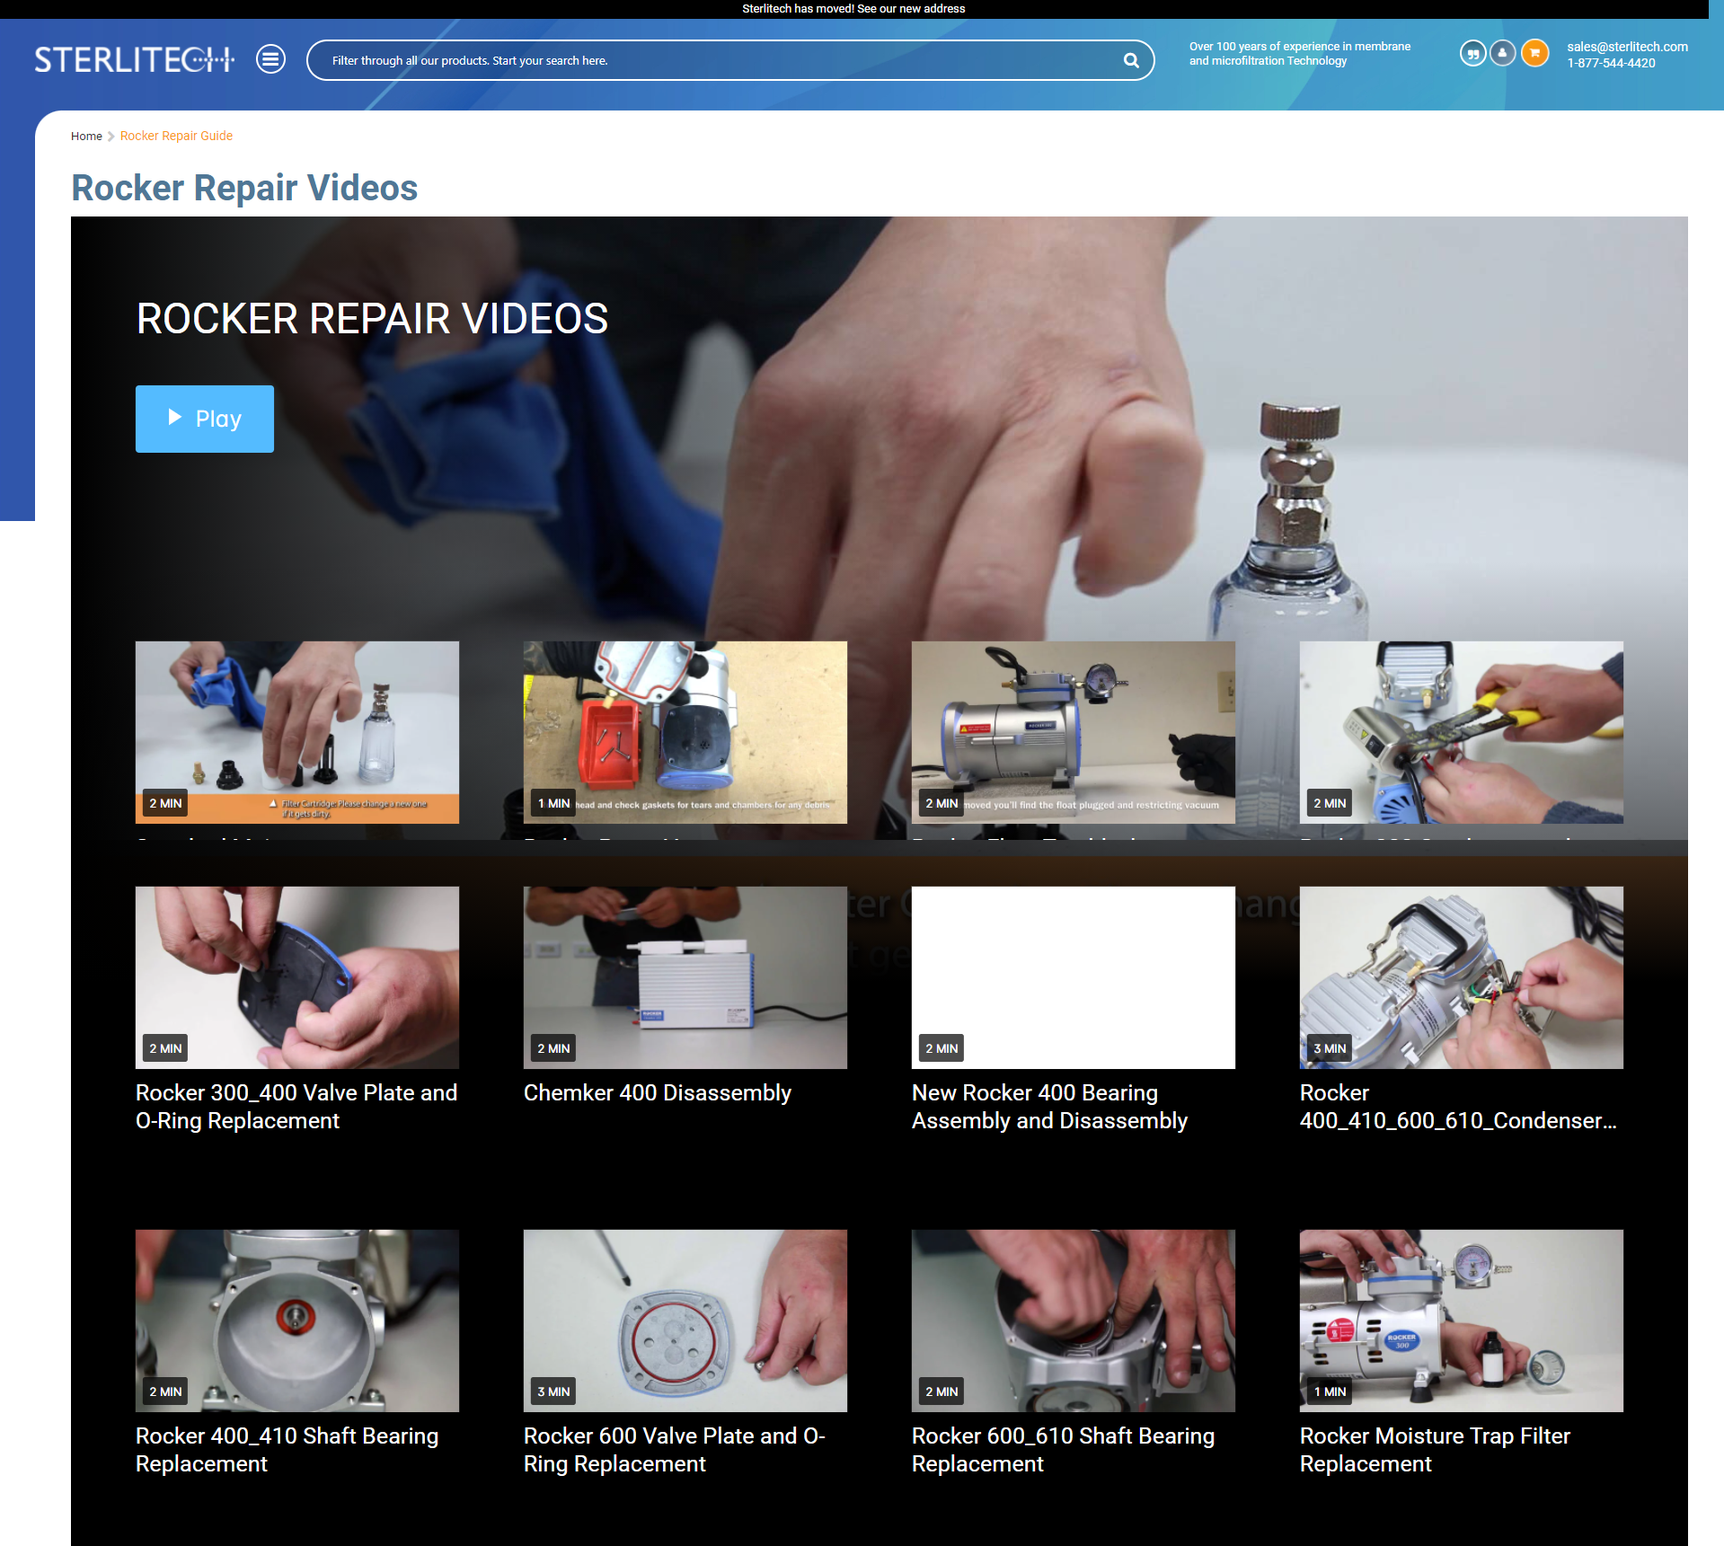Open the blue cloth filter cartridge video thumbnail
This screenshot has width=1724, height=1546.
[297, 732]
